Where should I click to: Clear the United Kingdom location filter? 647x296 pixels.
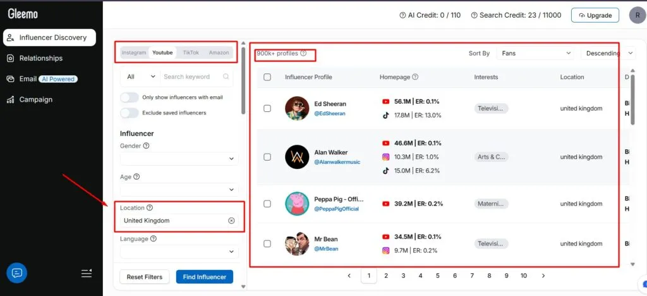pyautogui.click(x=231, y=221)
